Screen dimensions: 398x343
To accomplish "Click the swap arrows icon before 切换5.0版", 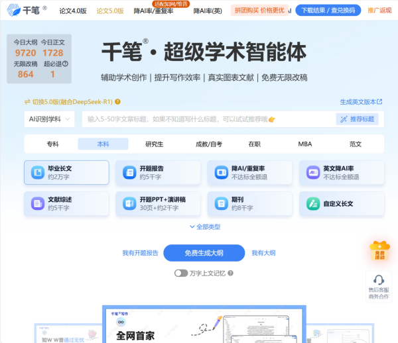I will coord(27,102).
